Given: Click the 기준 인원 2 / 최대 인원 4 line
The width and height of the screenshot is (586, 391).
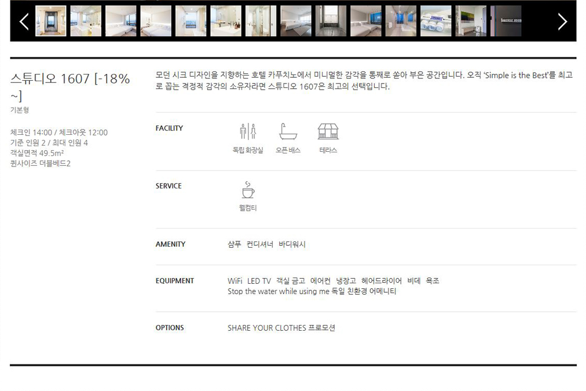Looking at the screenshot, I should tap(49, 143).
